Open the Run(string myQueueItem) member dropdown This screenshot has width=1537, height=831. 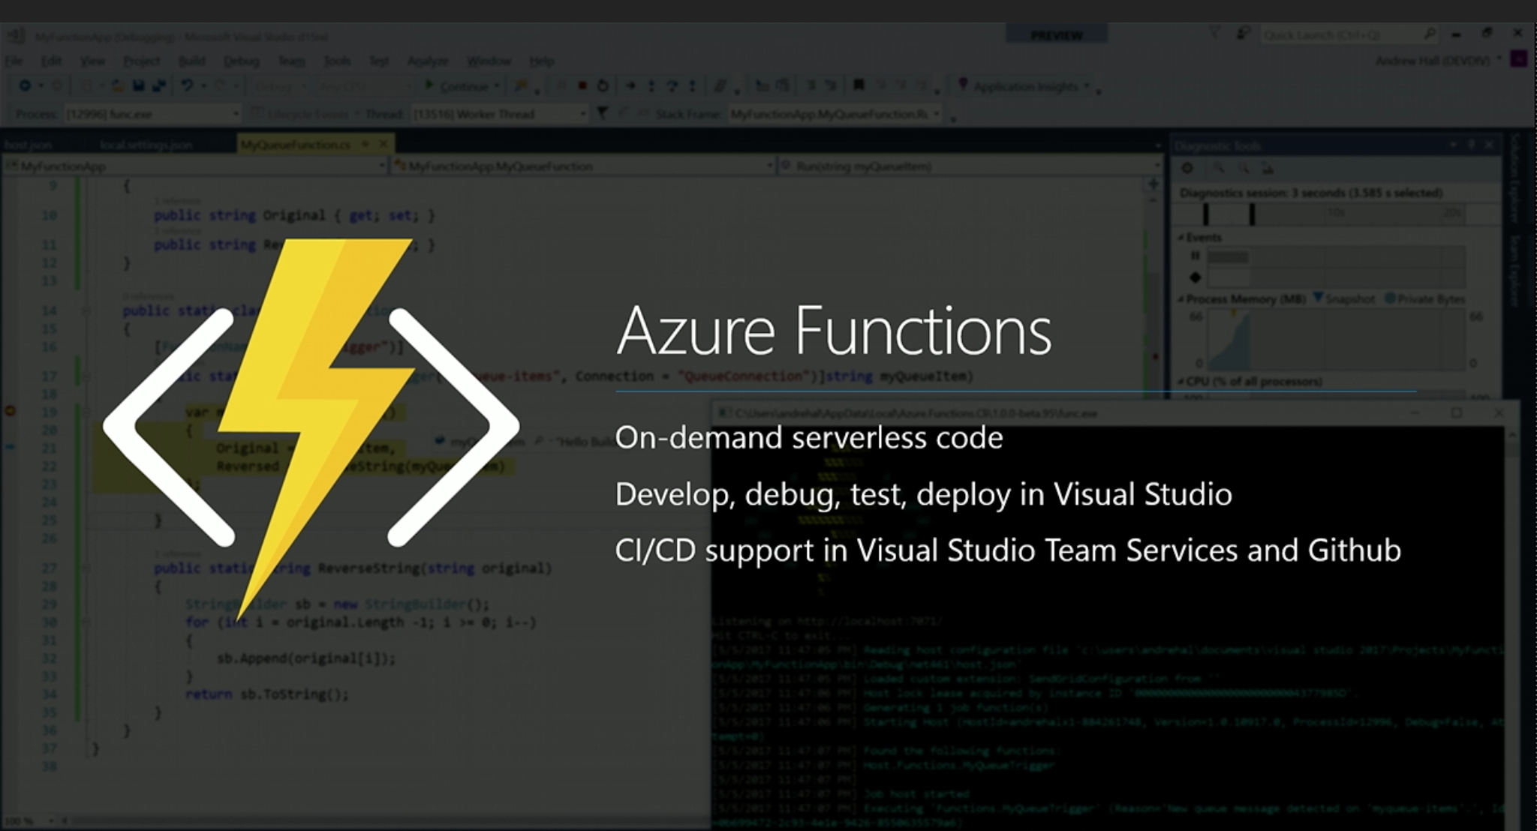pyautogui.click(x=971, y=166)
